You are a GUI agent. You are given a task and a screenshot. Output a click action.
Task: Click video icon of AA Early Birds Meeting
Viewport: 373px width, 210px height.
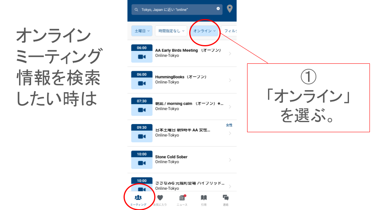pos(141,57)
